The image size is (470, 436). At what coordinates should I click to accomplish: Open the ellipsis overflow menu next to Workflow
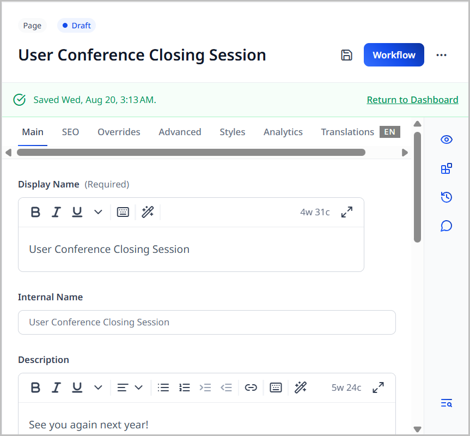[x=441, y=55]
